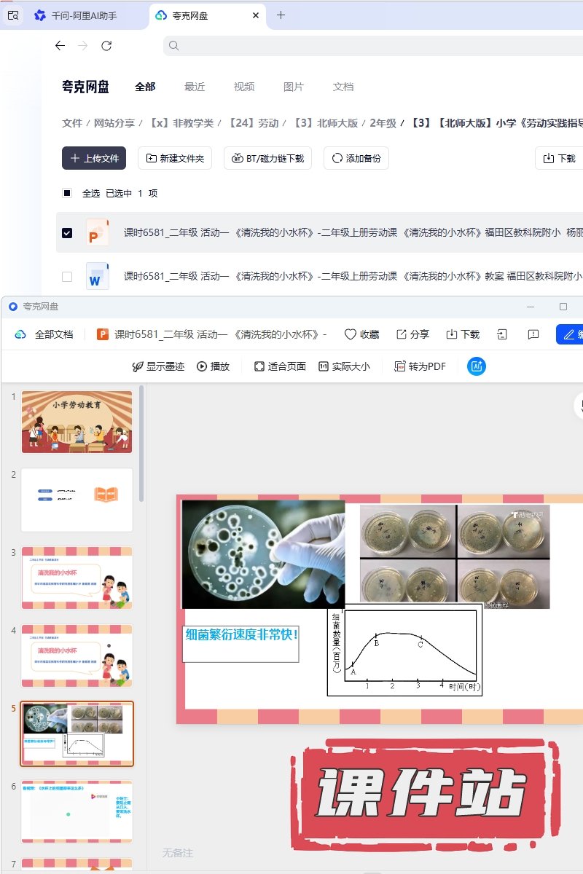The image size is (583, 874).
Task: Click the browser back arrow
Action: [60, 46]
